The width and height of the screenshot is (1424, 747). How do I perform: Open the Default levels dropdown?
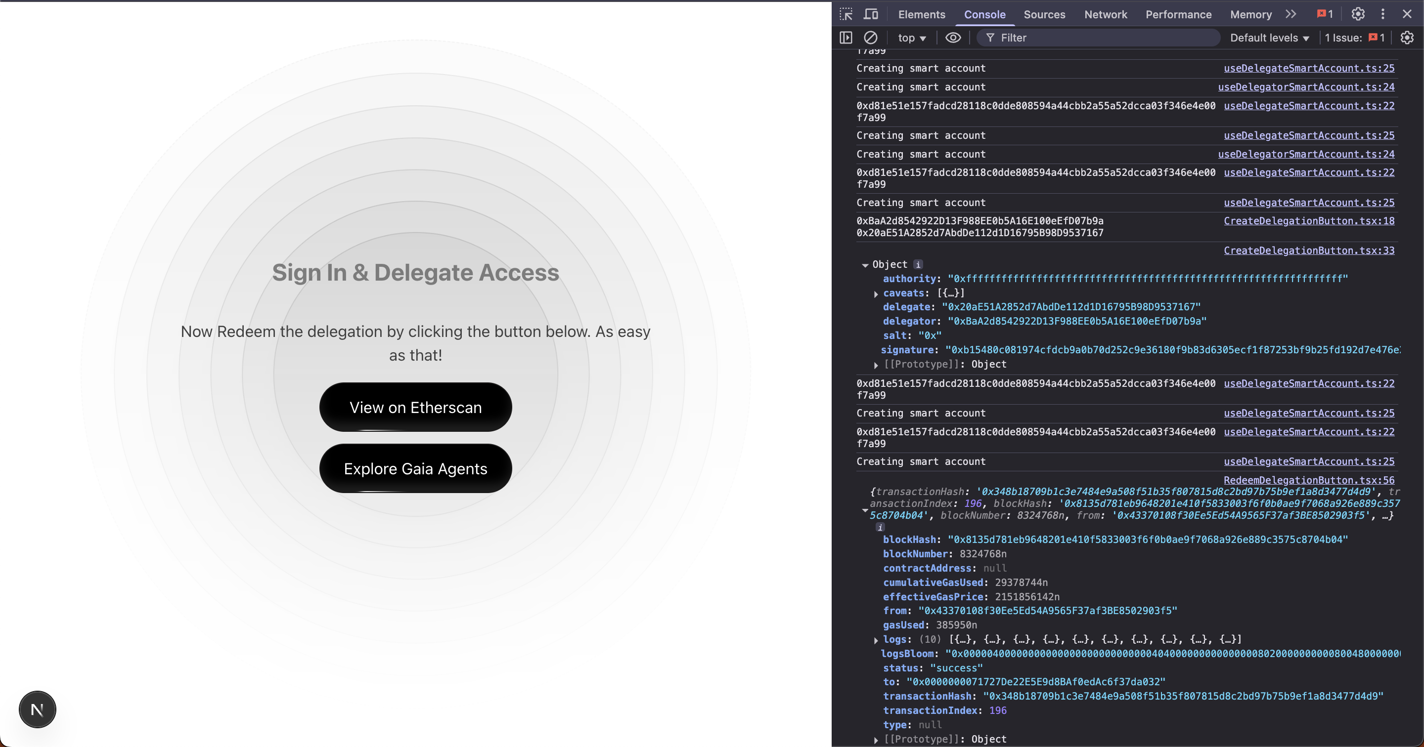click(1269, 38)
